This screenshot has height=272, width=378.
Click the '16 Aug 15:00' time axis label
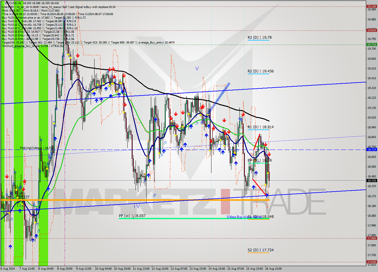[x=273, y=269]
